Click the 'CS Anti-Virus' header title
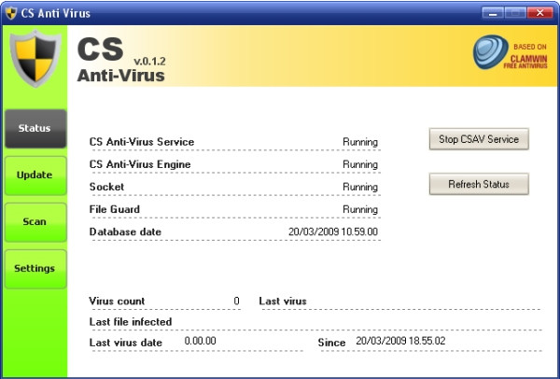The width and height of the screenshot is (560, 379). [x=121, y=61]
